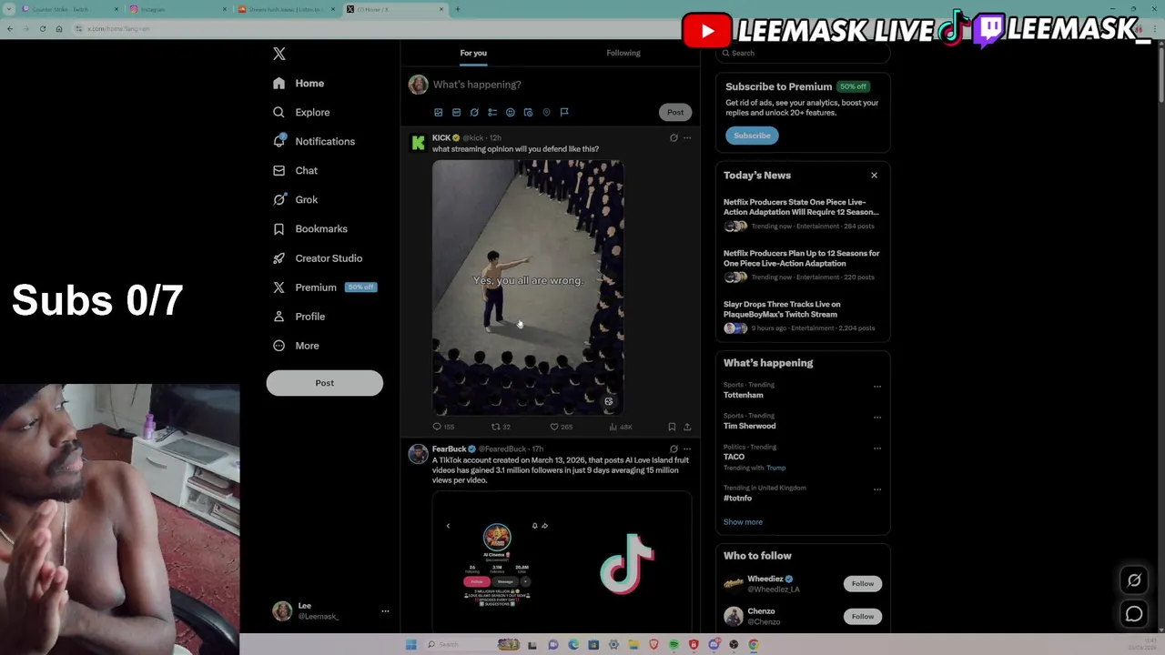Open Slayr Drops Three Tracks news story
The height and width of the screenshot is (655, 1165).
point(799,316)
